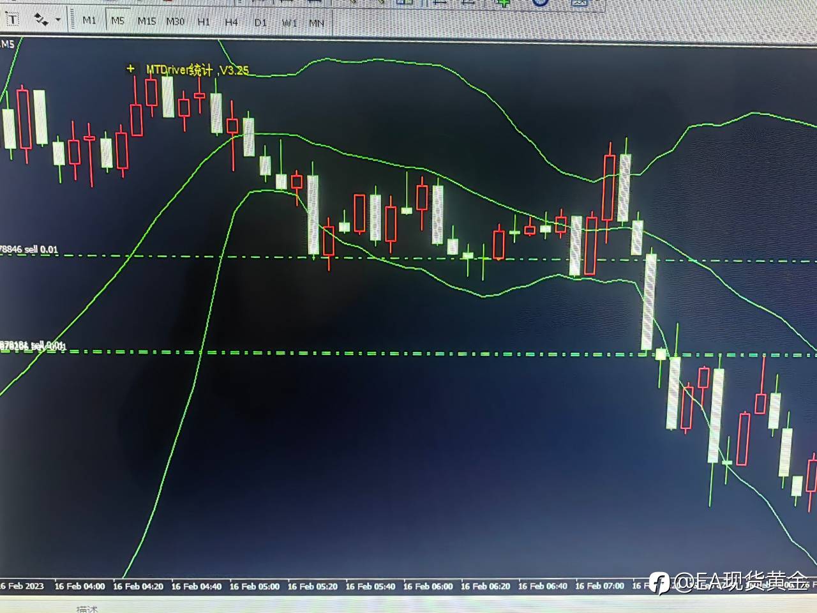
Task: Switch chart to H1 timeframe
Action: [x=204, y=22]
